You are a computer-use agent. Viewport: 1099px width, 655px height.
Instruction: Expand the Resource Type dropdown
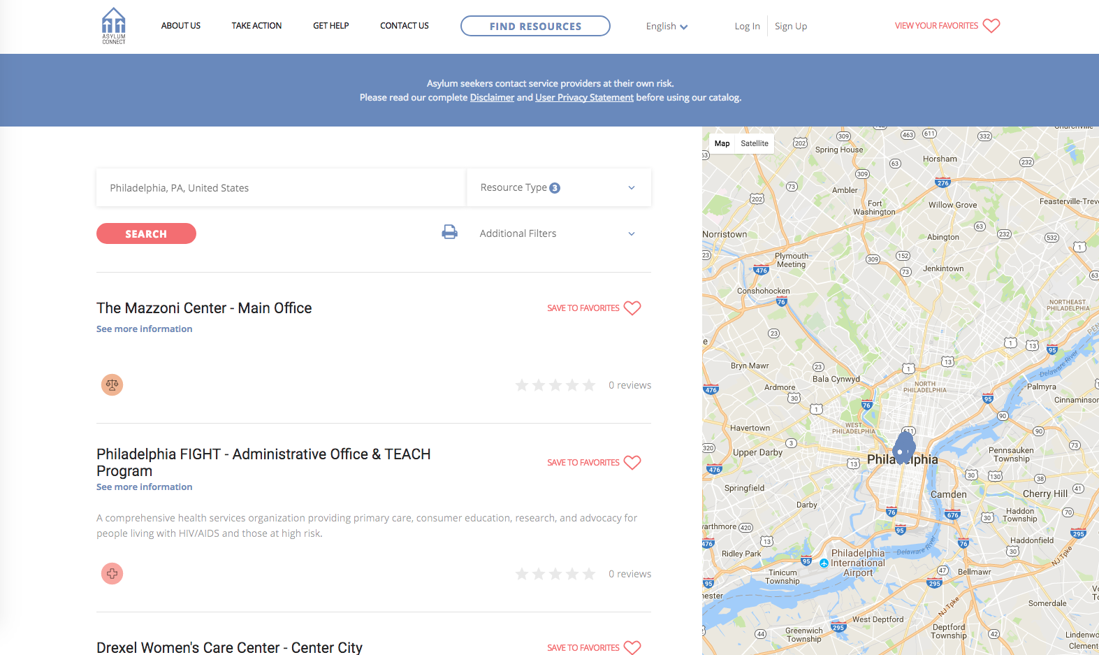(x=559, y=187)
